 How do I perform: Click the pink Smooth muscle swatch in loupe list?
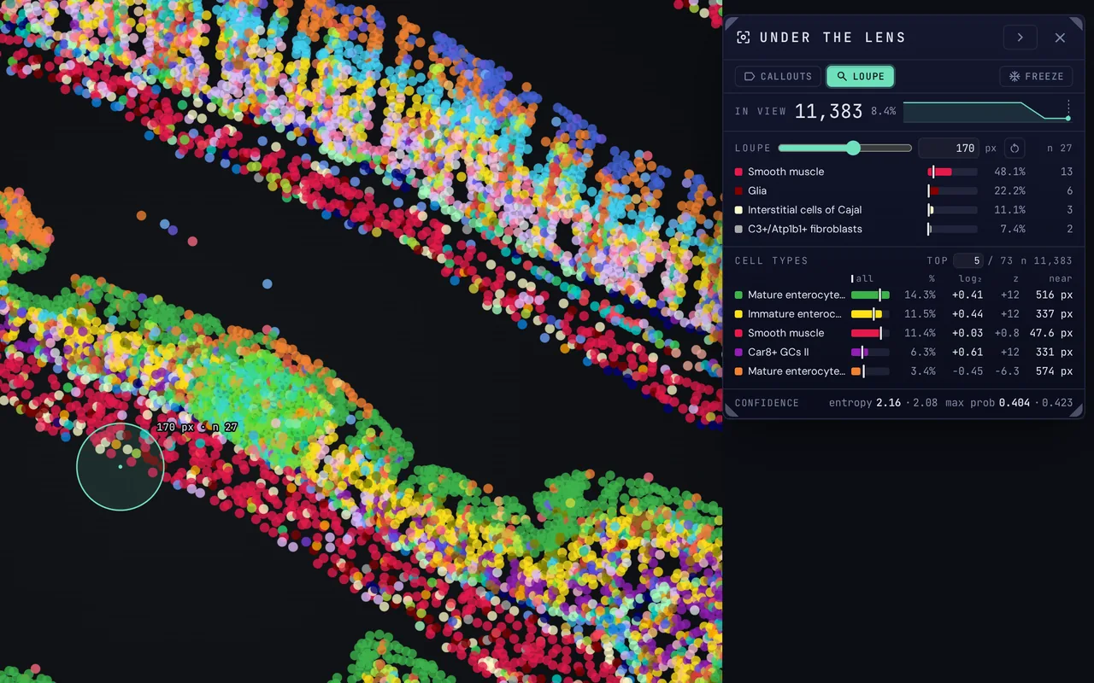(738, 172)
